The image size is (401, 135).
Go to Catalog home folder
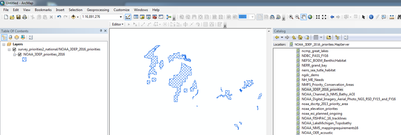pyautogui.click(x=300, y=37)
